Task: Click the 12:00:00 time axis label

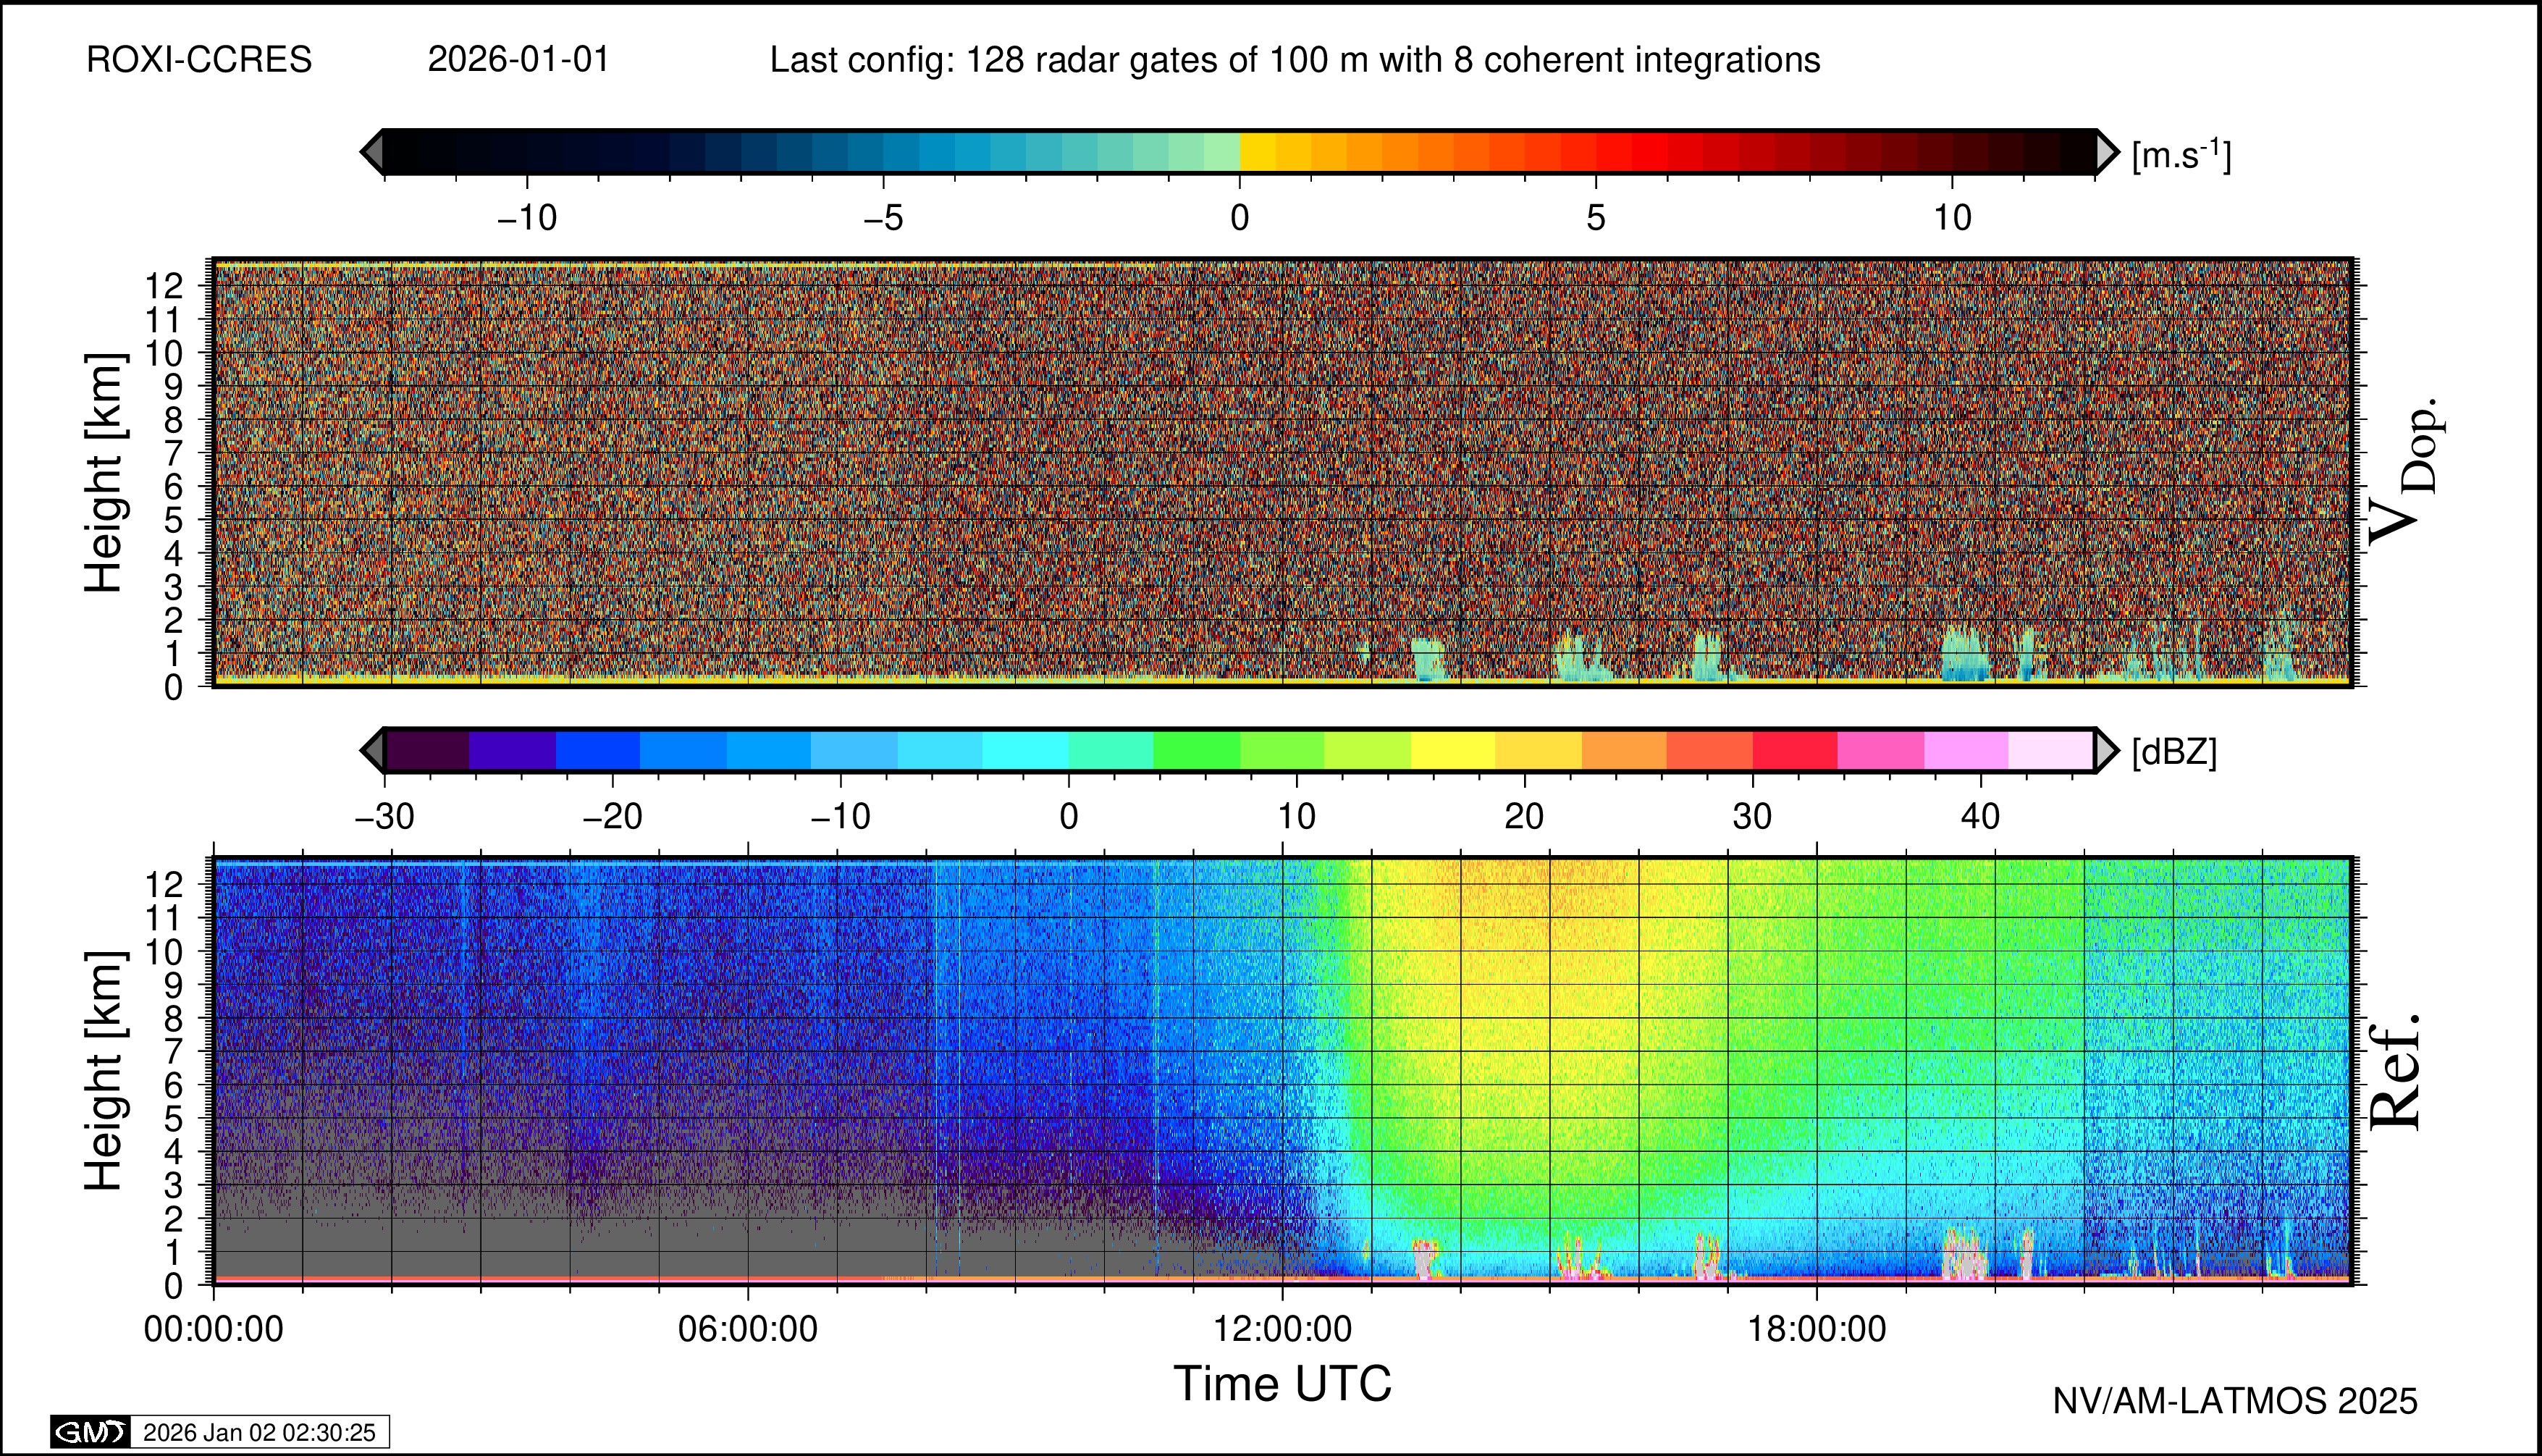Action: (x=1282, y=1329)
